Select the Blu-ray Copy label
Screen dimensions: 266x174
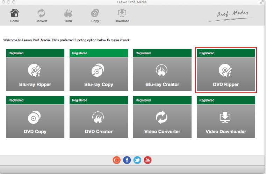[x=99, y=85]
